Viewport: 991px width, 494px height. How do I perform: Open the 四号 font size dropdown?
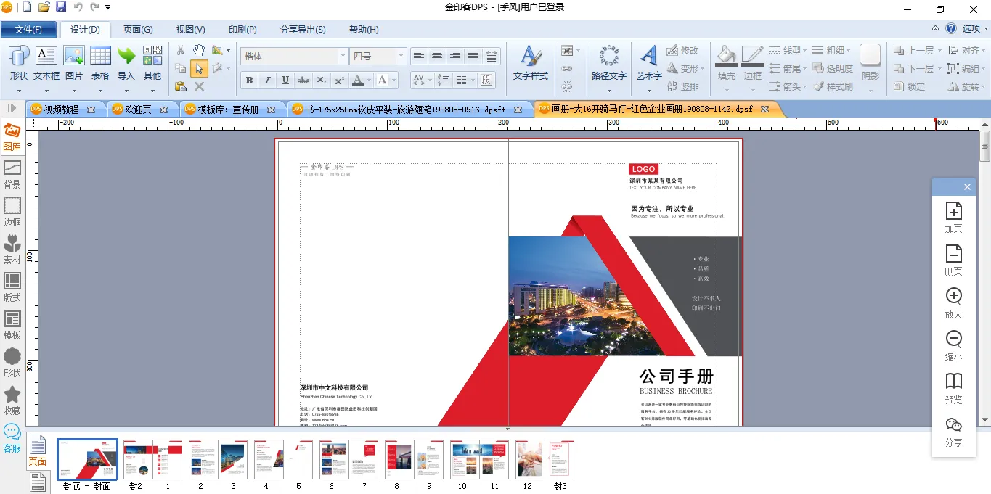(400, 56)
